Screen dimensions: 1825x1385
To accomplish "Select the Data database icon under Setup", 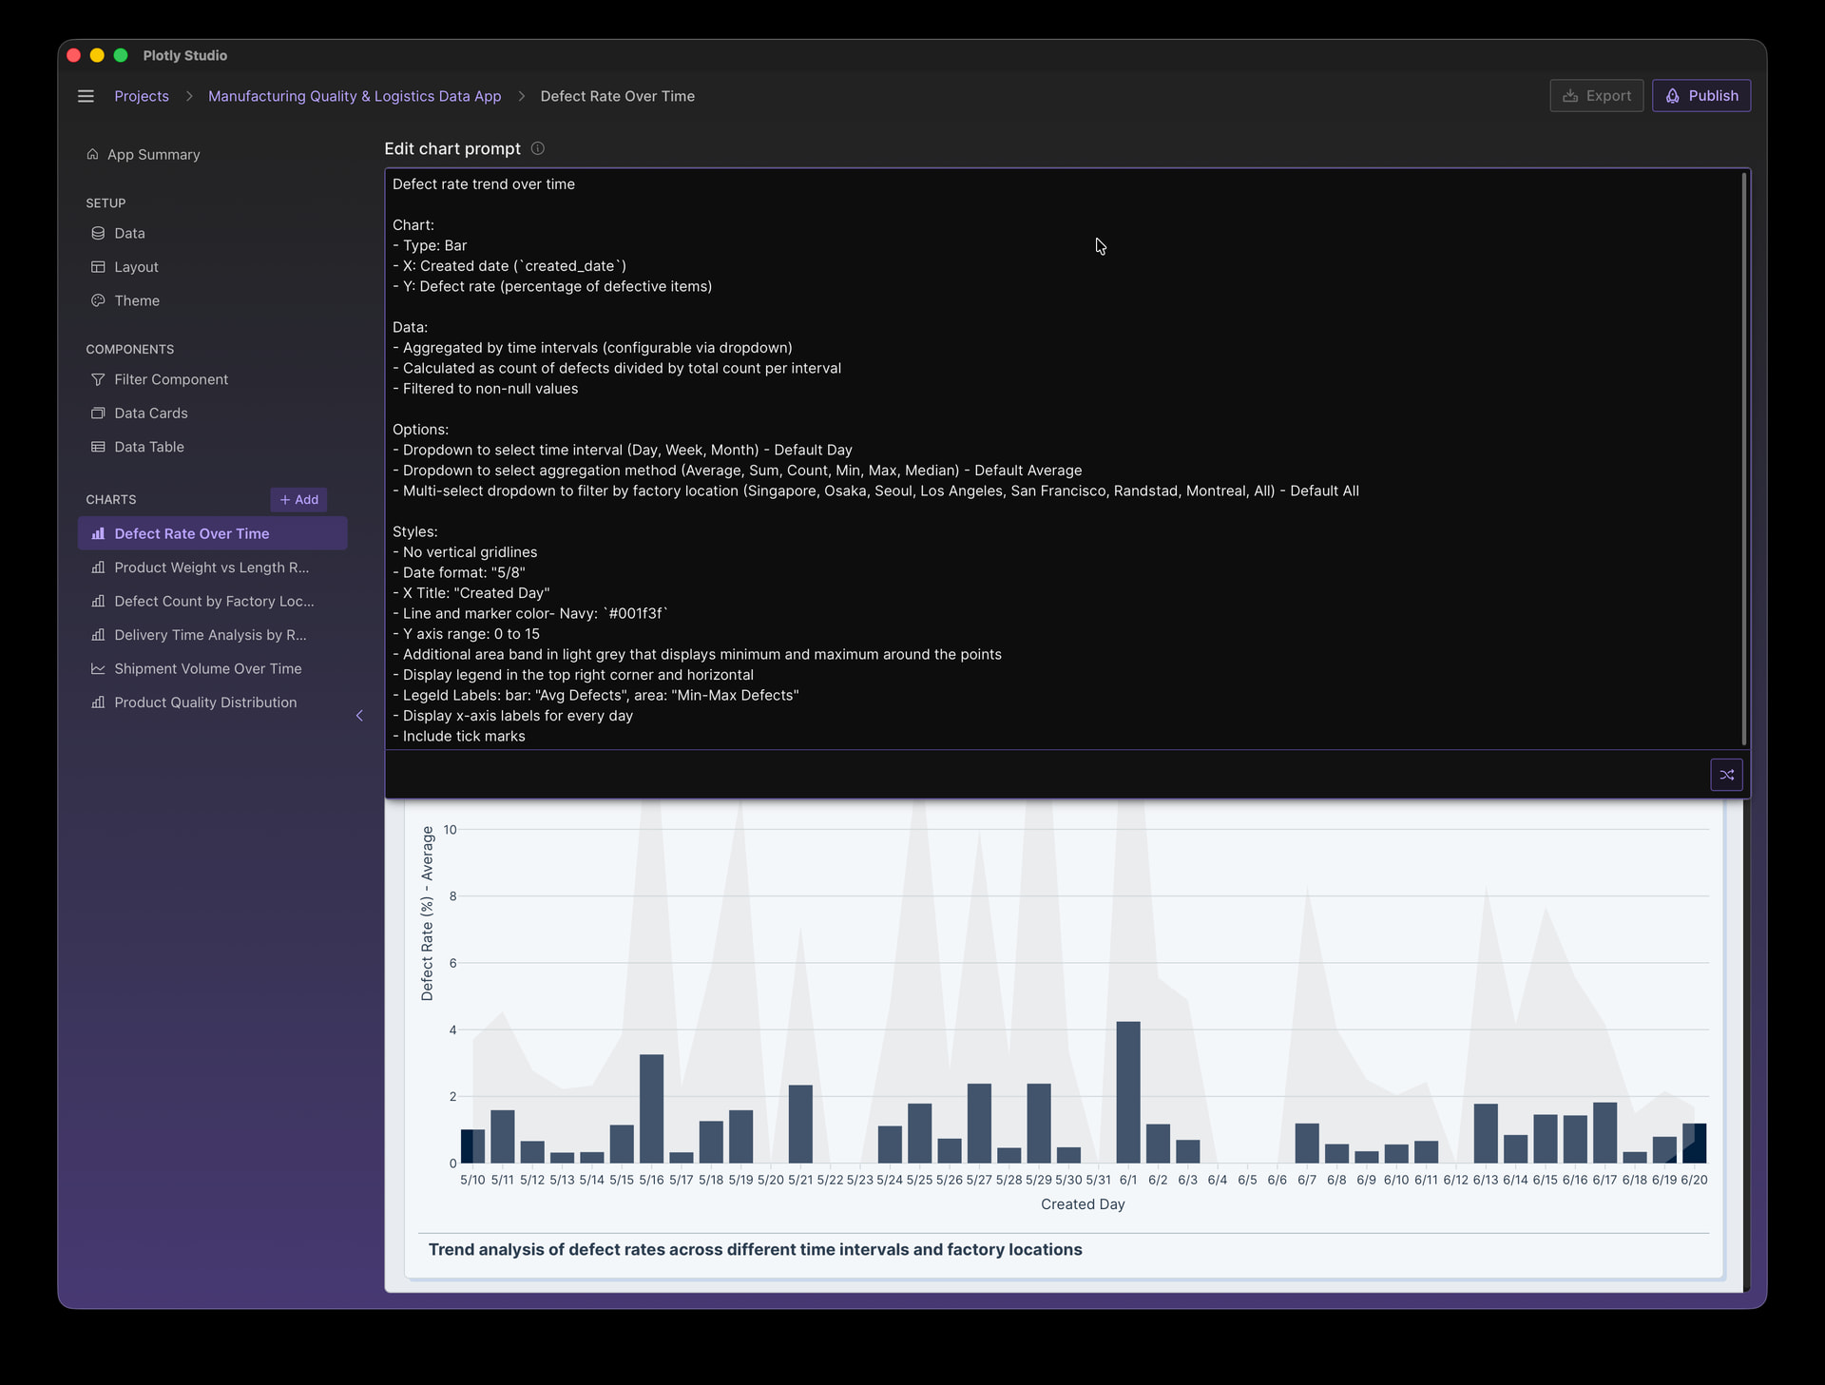I will [98, 233].
